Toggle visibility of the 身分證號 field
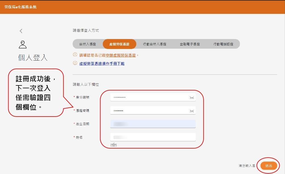Image resolution: width=285 pixels, height=174 pixels. pos(192,98)
